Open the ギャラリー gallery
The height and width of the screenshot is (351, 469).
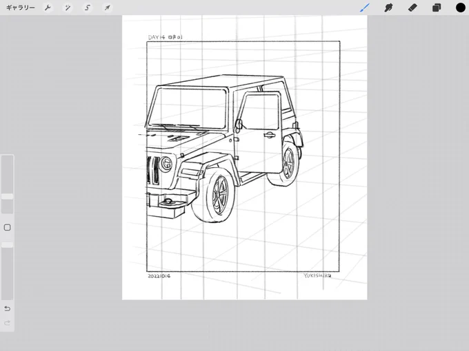click(x=20, y=8)
